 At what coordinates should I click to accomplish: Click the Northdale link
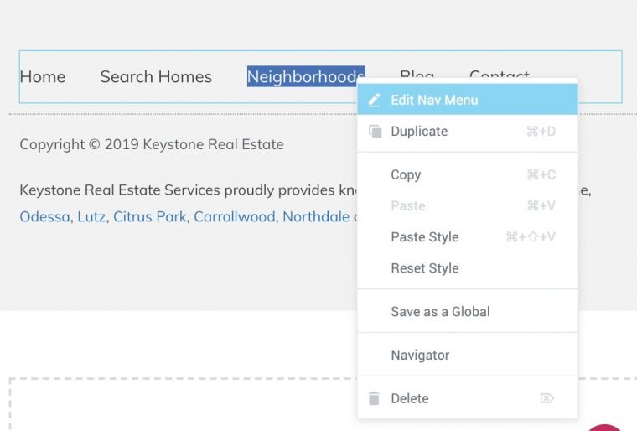point(316,216)
